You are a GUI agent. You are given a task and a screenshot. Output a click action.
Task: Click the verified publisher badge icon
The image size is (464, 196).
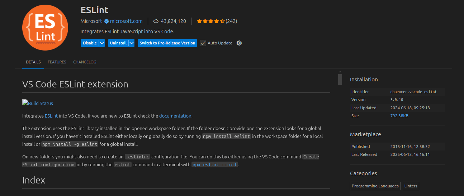tap(106, 21)
